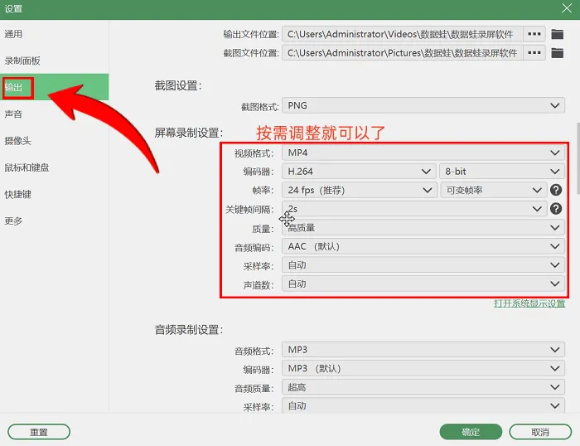Open the 关键帧间隔 2s dropdown
580x446 pixels.
pyautogui.click(x=414, y=209)
